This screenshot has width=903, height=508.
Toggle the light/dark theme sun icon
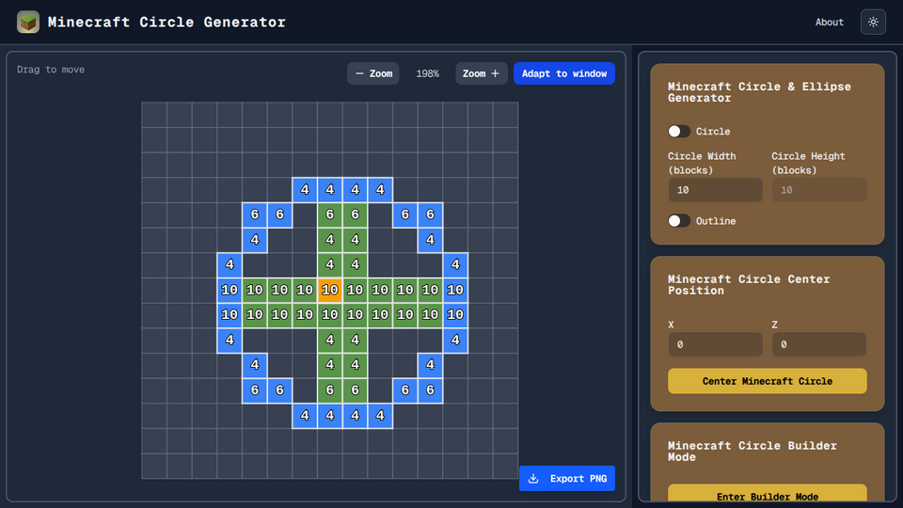tap(873, 22)
